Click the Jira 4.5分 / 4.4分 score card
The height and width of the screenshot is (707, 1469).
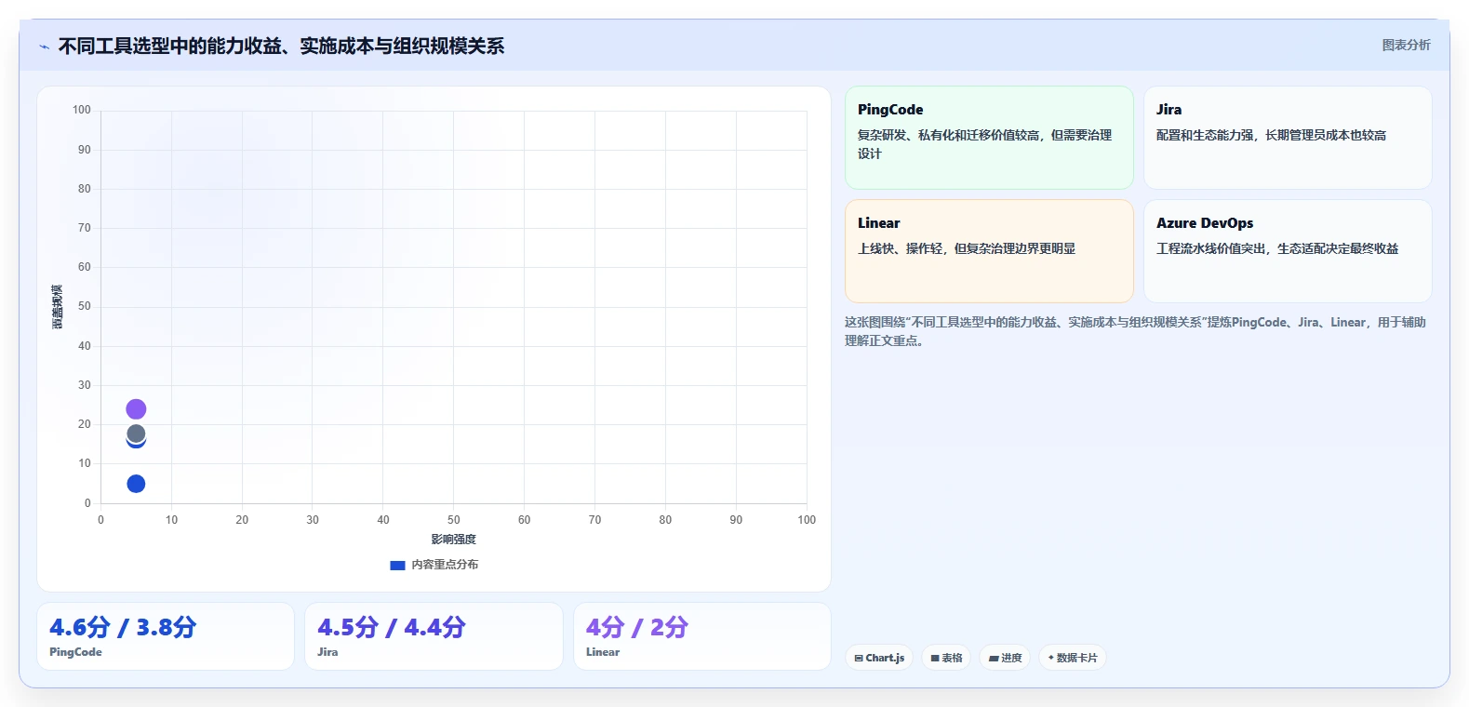[x=434, y=636]
